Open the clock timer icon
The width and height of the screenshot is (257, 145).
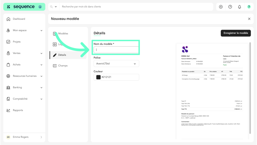point(230,7)
